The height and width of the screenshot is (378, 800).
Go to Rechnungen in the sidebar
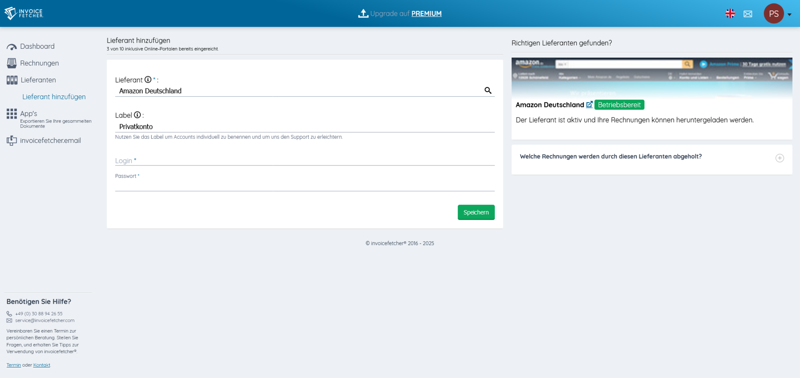tap(39, 63)
